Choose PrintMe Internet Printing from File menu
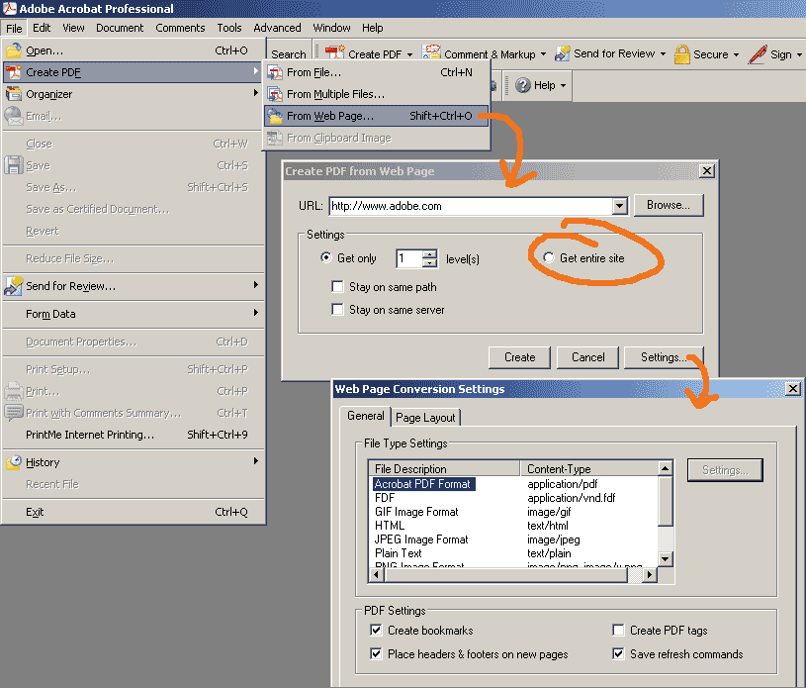 (x=134, y=435)
